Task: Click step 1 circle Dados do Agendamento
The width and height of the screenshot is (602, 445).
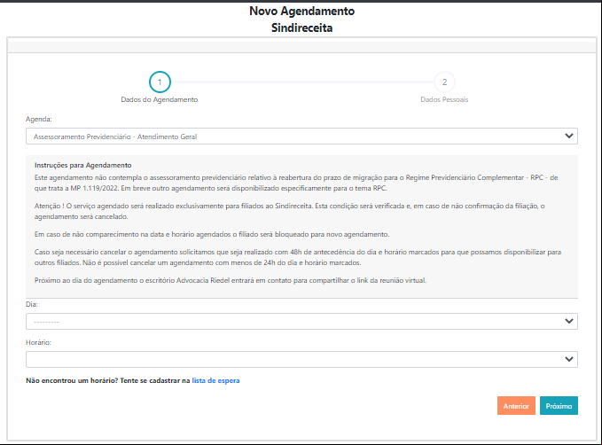Action: coord(160,82)
